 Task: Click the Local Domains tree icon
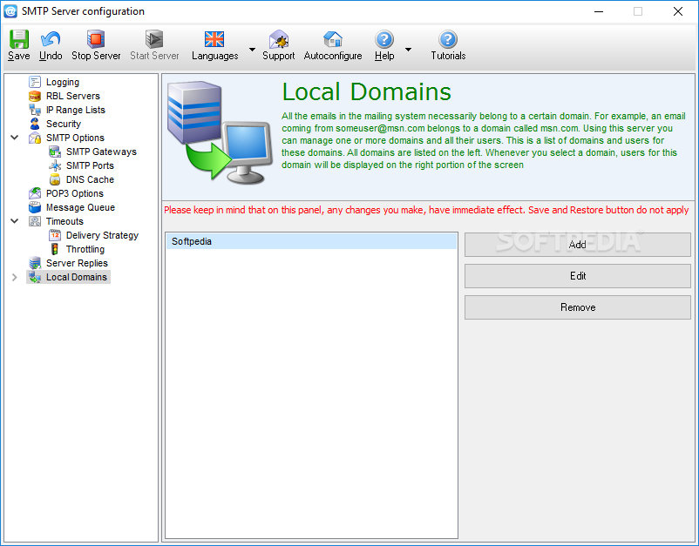[x=35, y=277]
